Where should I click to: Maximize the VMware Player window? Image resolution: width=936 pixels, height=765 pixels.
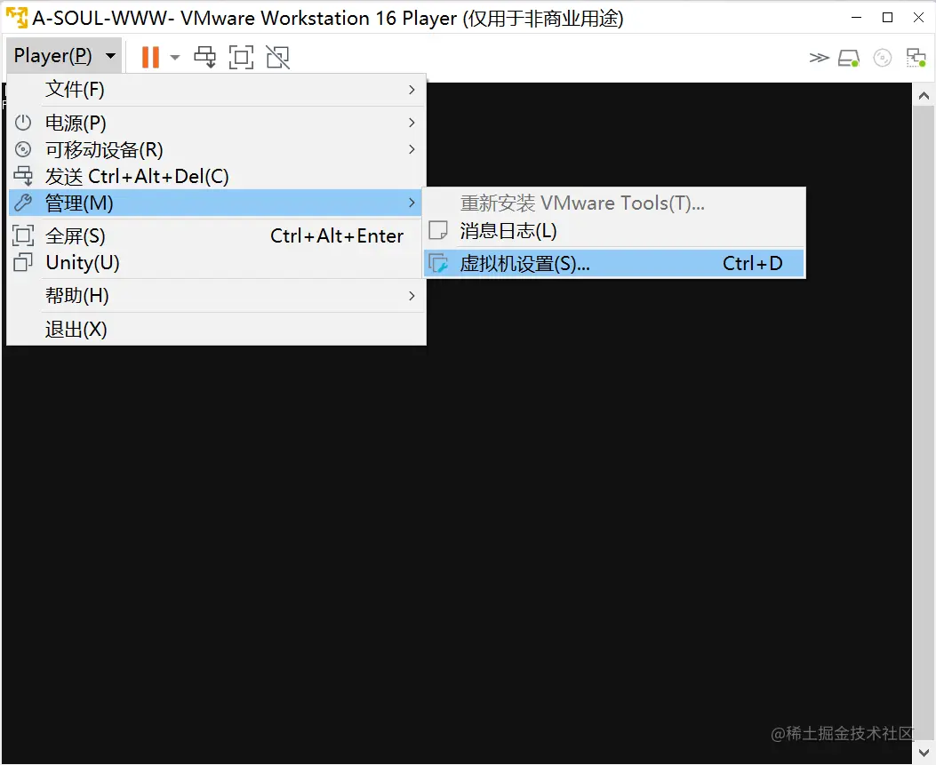tap(888, 18)
